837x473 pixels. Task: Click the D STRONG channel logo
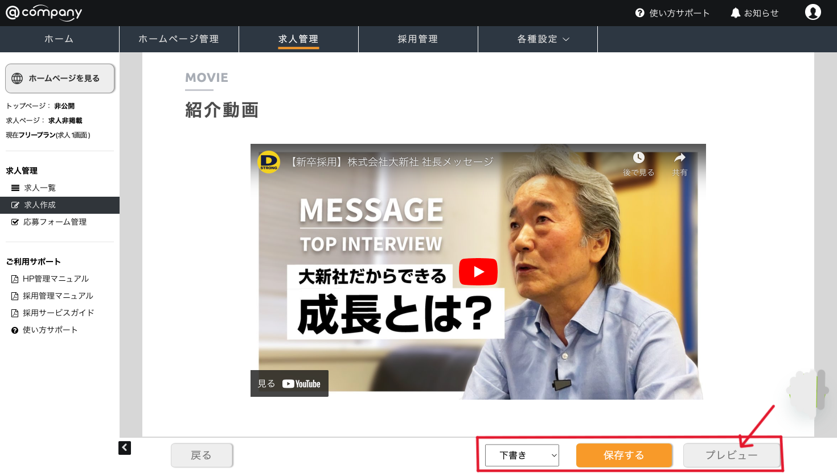point(269,161)
